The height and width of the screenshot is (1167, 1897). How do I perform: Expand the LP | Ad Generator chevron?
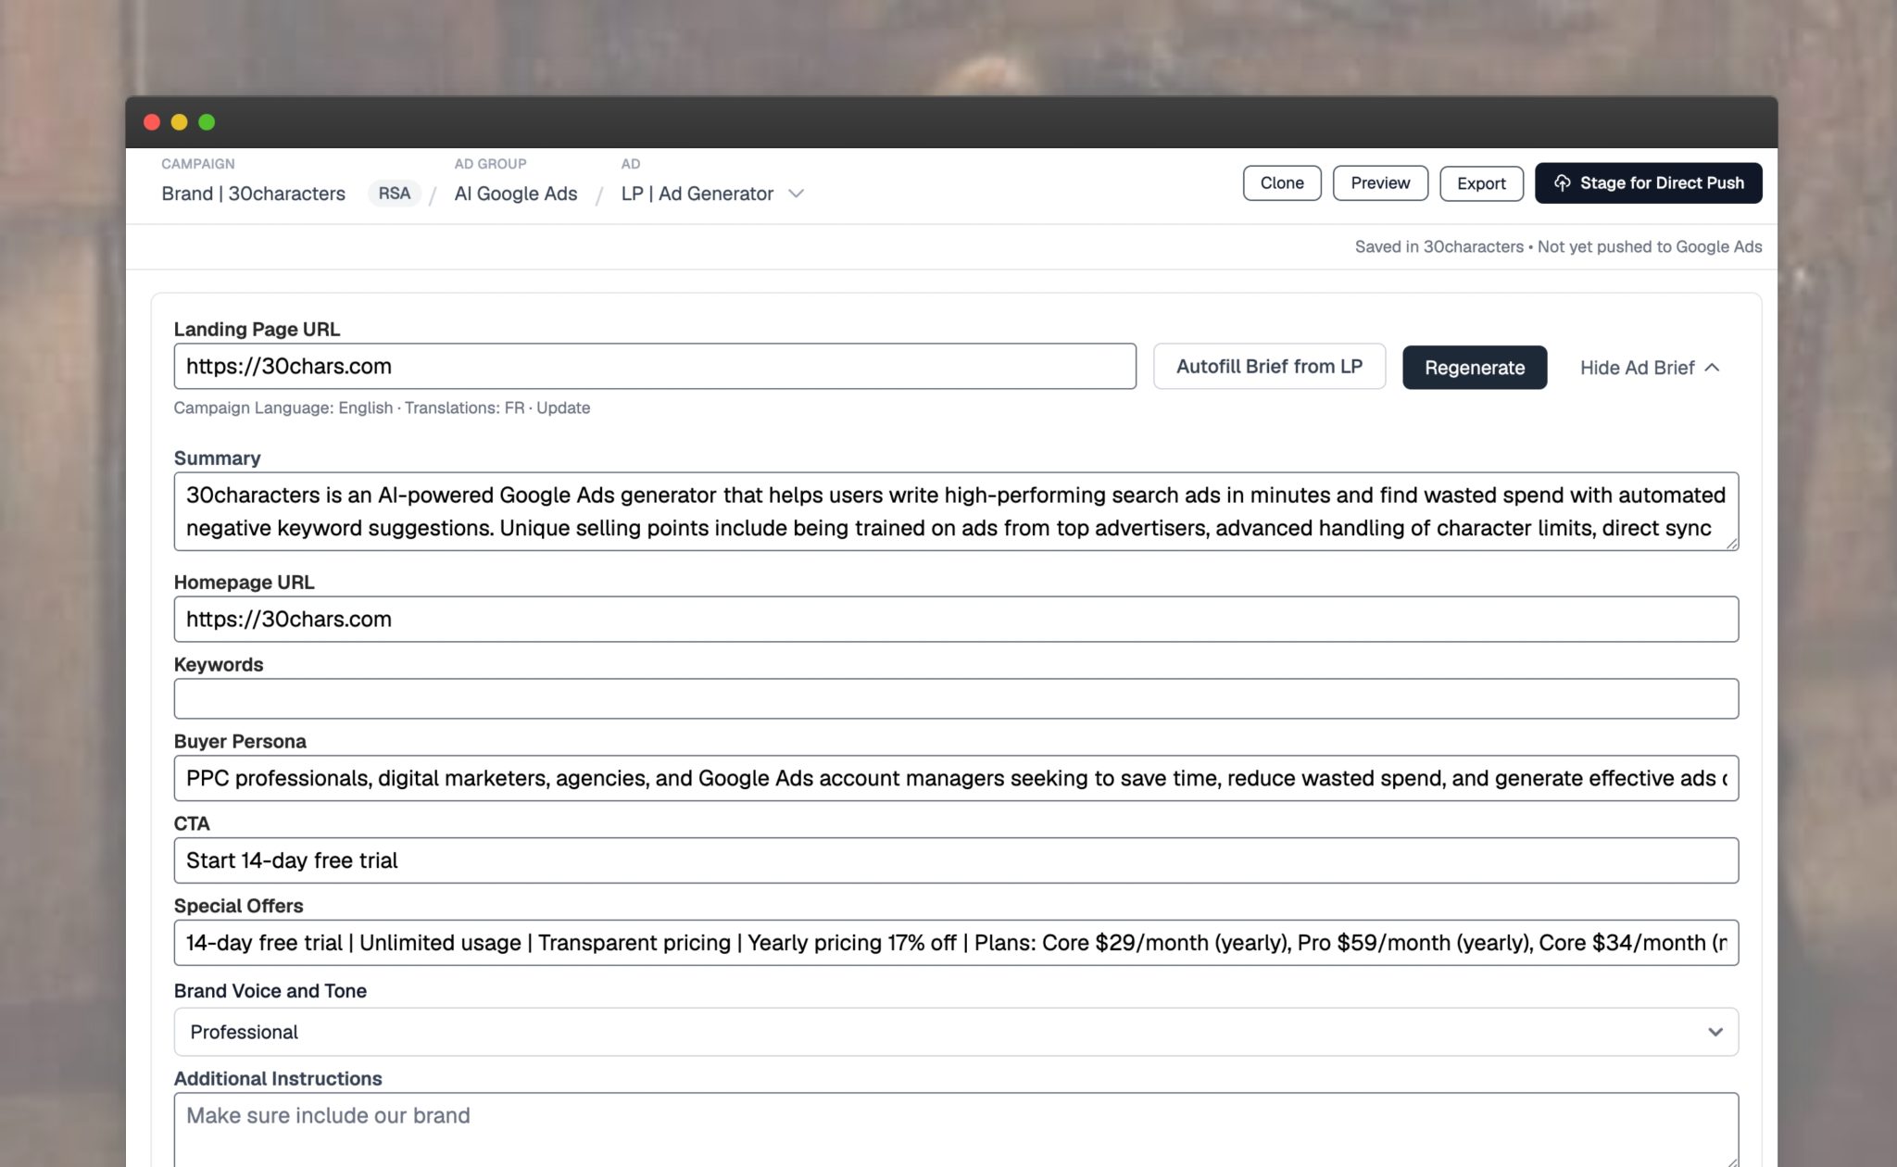pos(796,194)
